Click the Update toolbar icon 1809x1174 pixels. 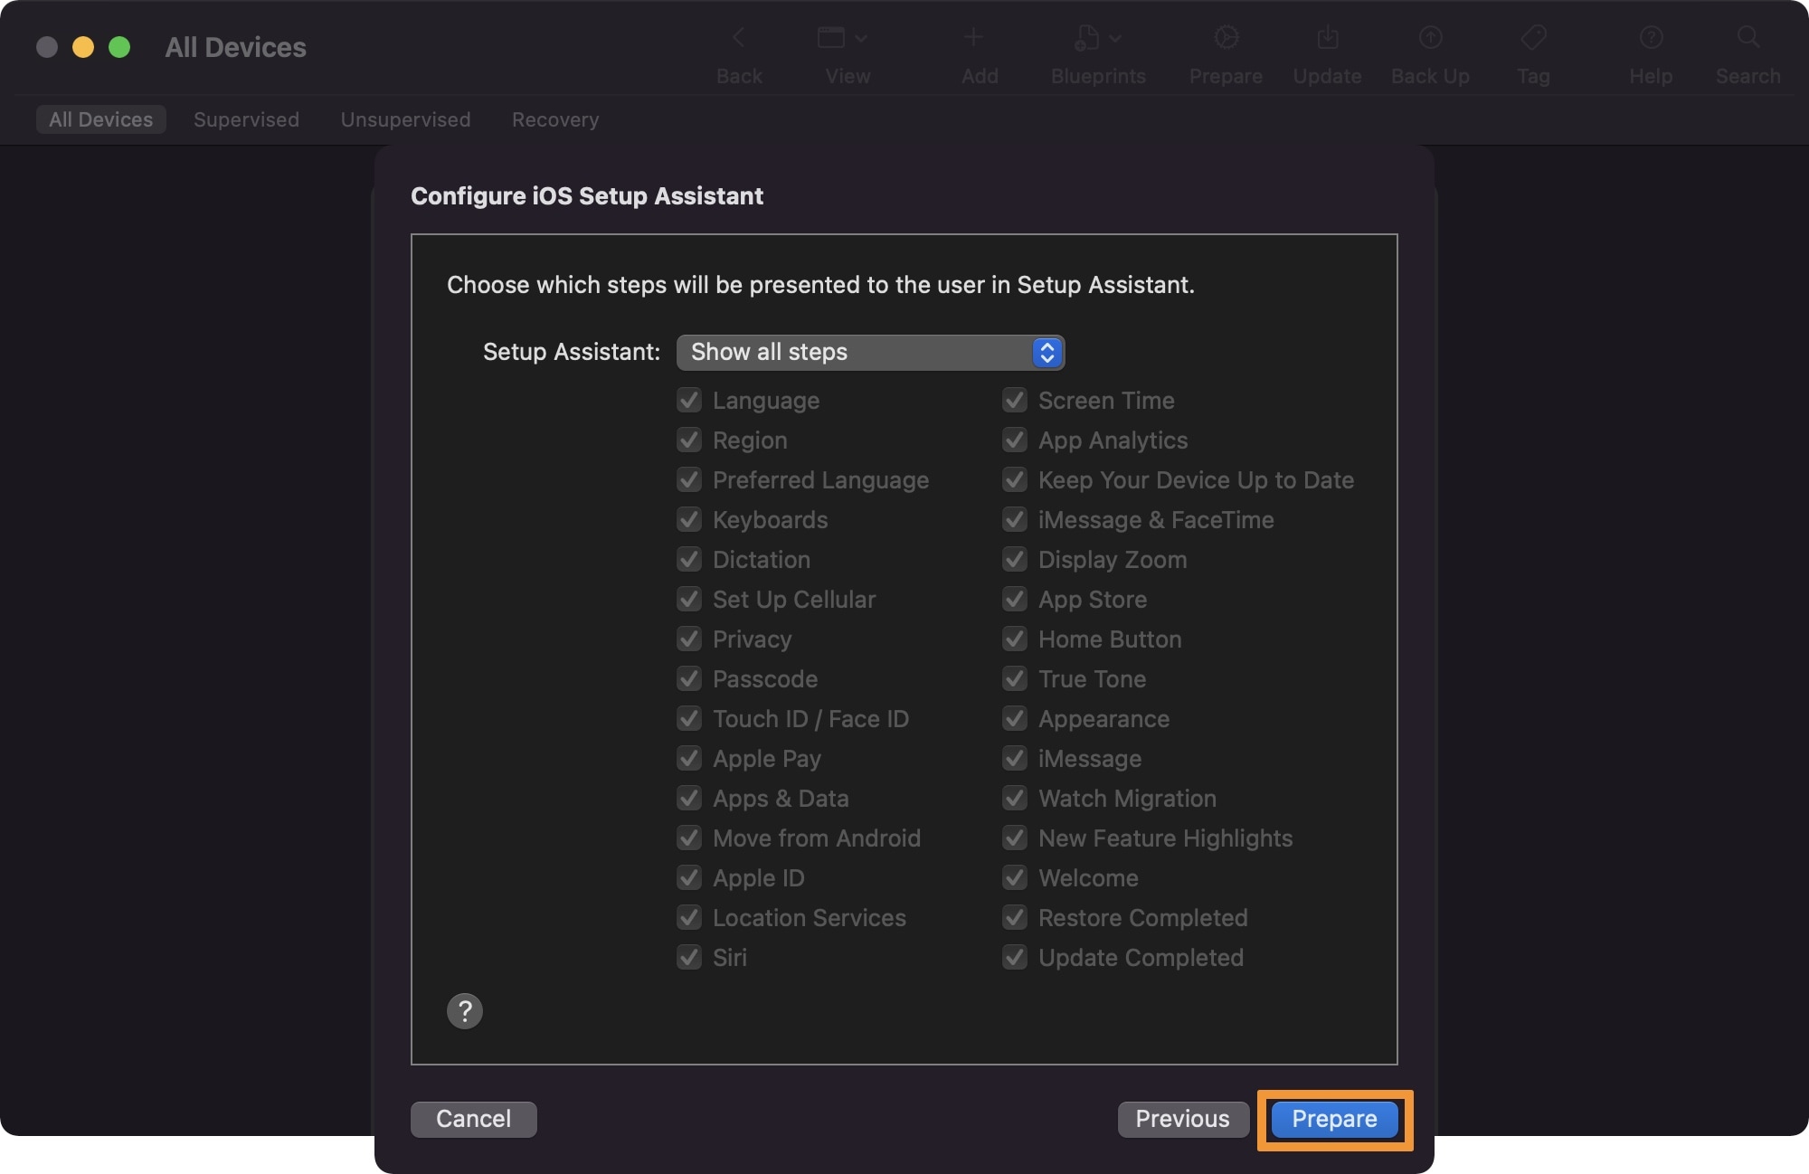(x=1328, y=38)
